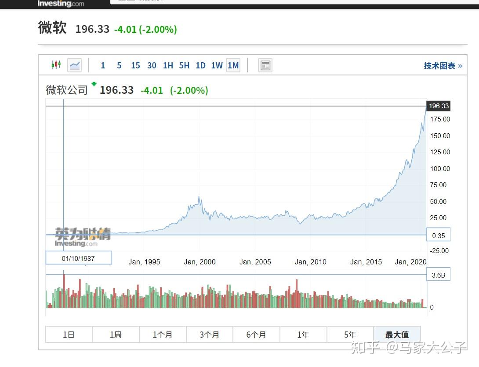Set chart interval to 15 minutes

[x=135, y=65]
